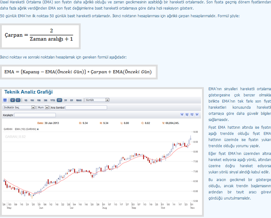
Task: Click the EMA formula image
Action: tap(79, 72)
